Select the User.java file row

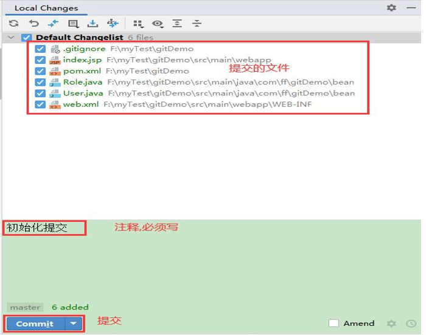(212, 94)
